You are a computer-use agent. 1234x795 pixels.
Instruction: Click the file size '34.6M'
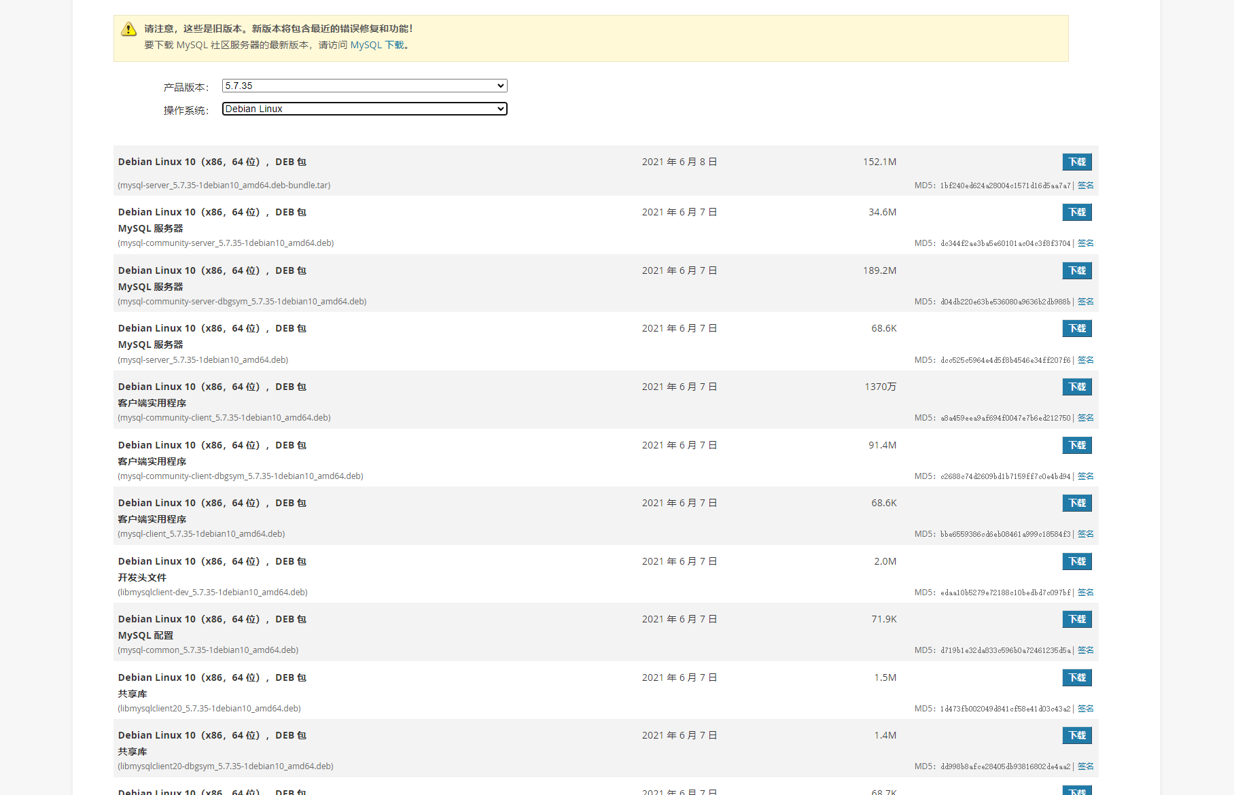tap(883, 212)
